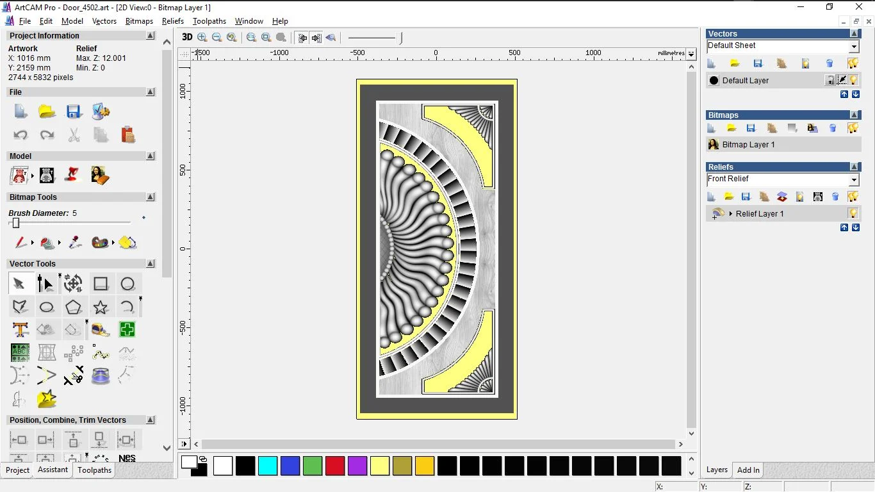Switch to 3D view
The width and height of the screenshot is (875, 492).
tap(187, 37)
